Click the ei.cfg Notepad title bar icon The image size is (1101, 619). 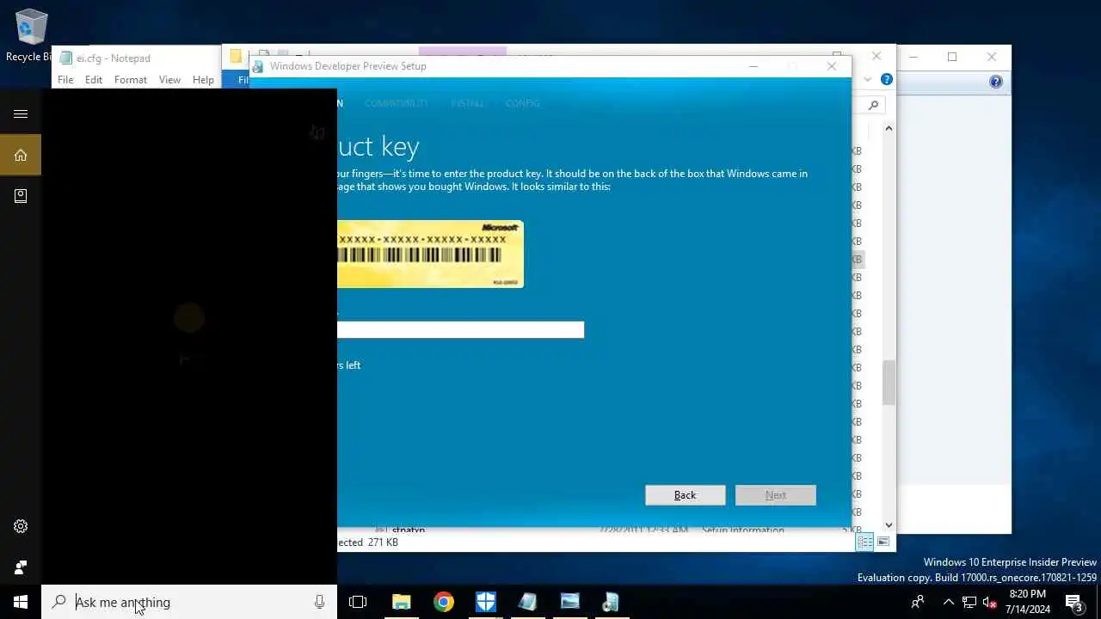tap(66, 58)
